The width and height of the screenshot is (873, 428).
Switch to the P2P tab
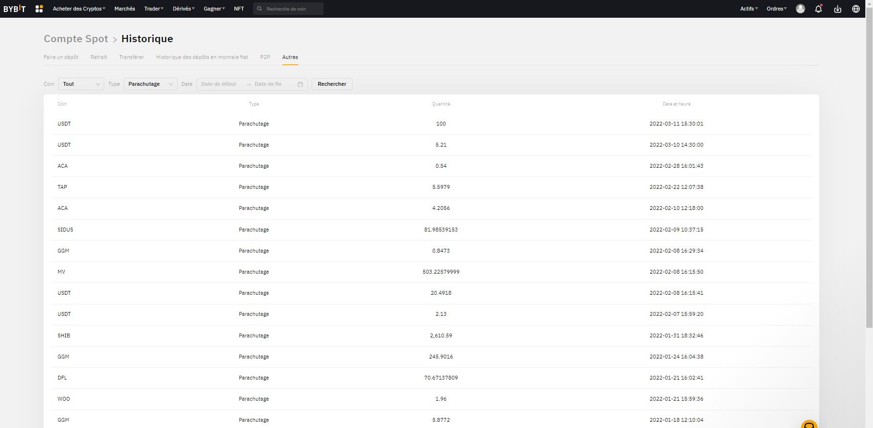(265, 57)
